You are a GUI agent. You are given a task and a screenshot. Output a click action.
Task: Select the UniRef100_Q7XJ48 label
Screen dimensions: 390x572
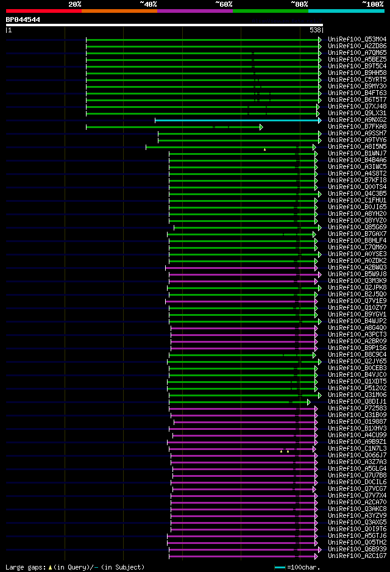tap(357, 107)
